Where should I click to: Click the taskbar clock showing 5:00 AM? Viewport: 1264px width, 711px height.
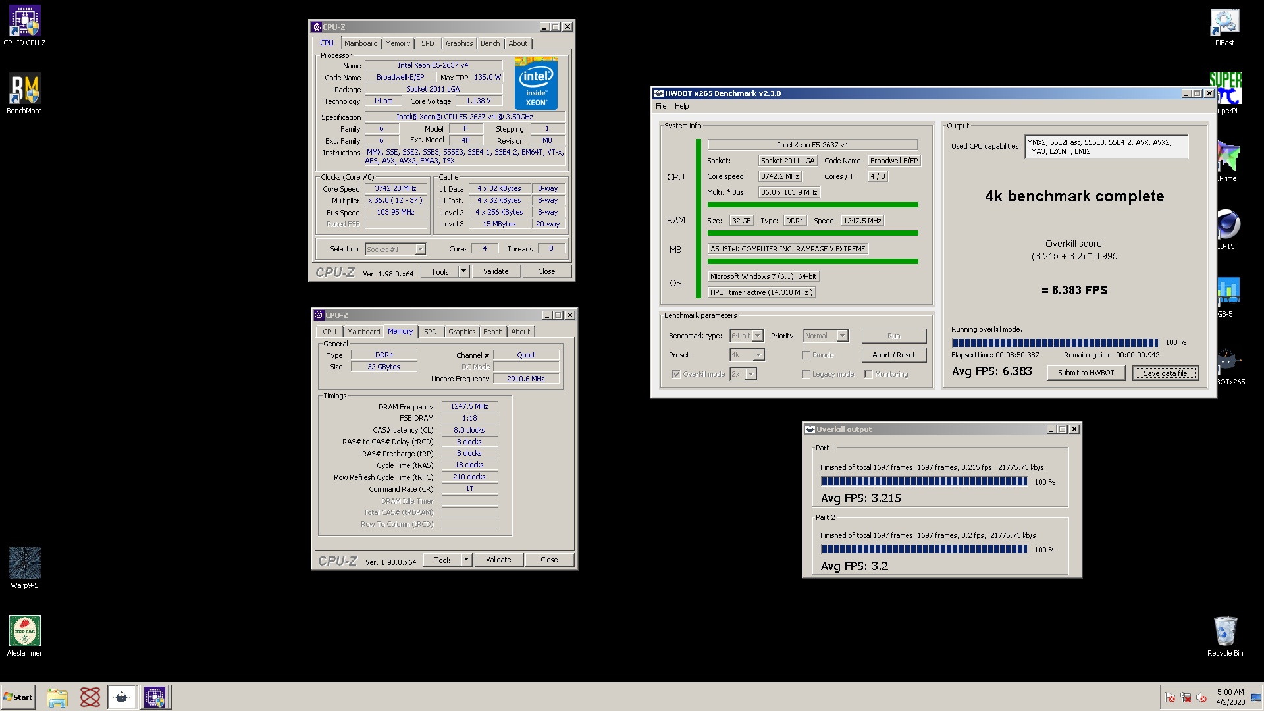coord(1230,697)
